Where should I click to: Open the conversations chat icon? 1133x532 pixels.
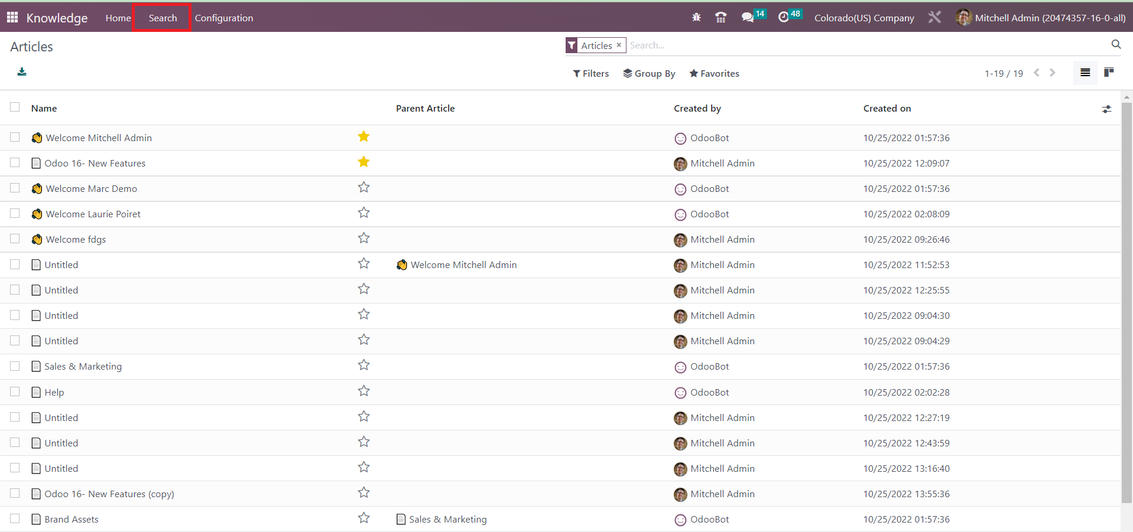[748, 18]
